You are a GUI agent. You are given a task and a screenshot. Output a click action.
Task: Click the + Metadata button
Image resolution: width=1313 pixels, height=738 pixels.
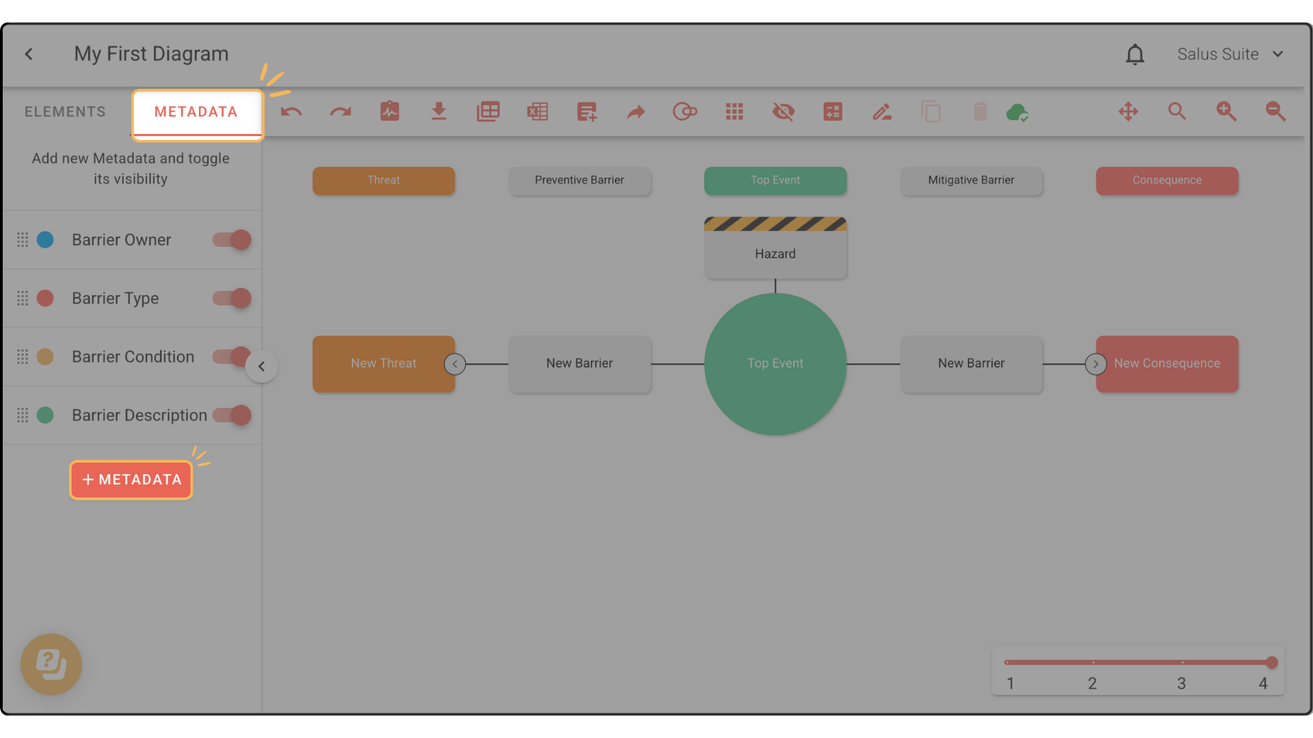click(131, 480)
